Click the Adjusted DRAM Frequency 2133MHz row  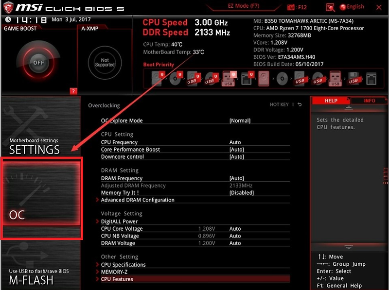(195, 186)
